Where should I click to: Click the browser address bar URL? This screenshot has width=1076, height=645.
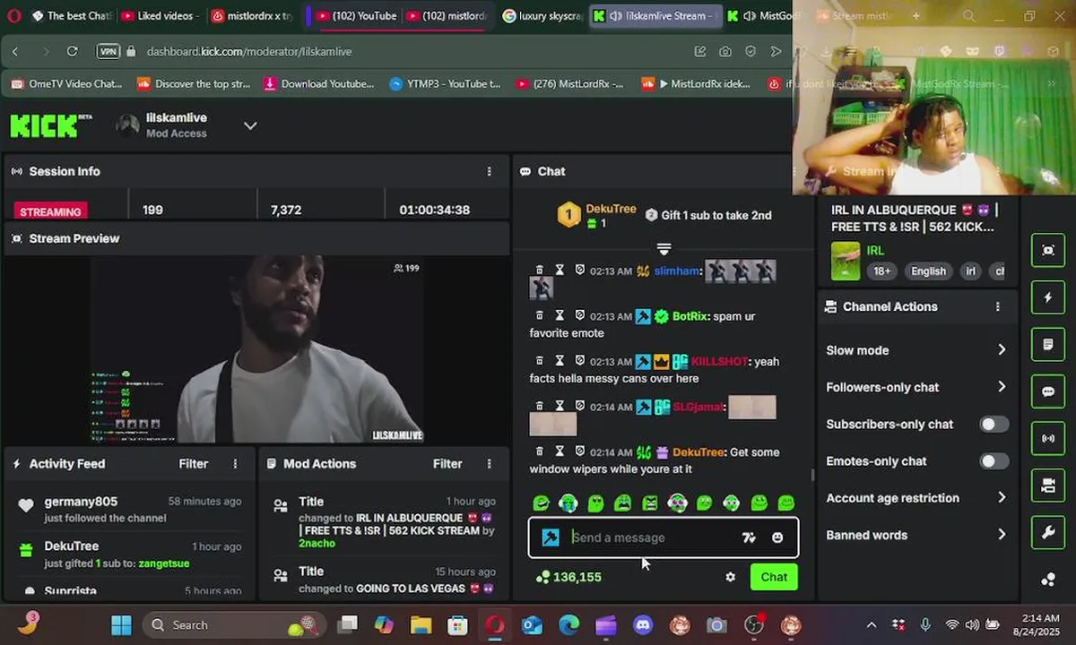pos(249,52)
